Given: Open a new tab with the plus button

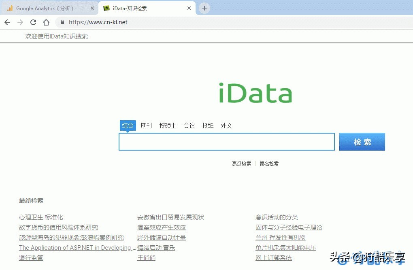Looking at the screenshot, I should (204, 8).
